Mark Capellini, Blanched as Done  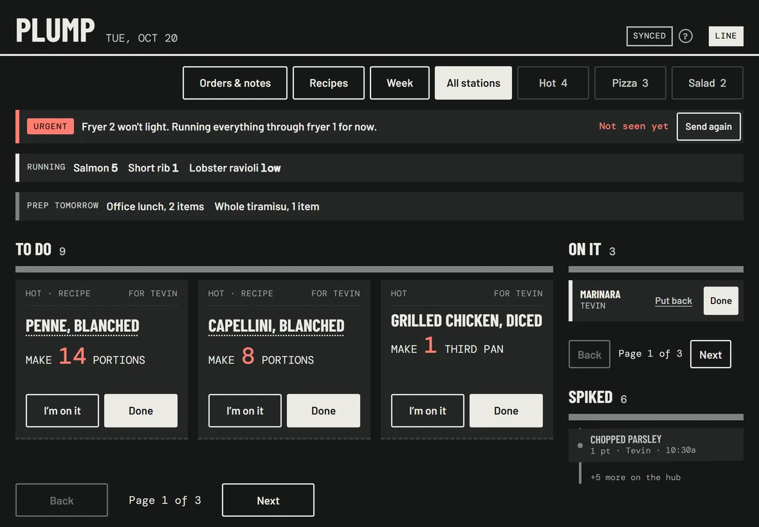pyautogui.click(x=324, y=411)
